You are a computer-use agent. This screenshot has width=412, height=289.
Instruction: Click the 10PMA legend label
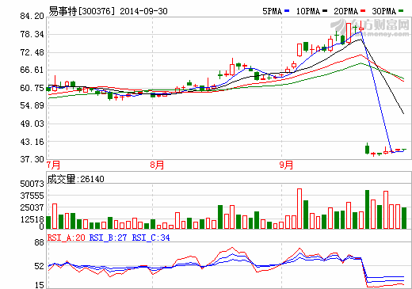click(x=307, y=11)
